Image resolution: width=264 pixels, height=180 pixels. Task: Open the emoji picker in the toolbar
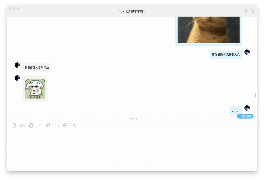point(14,125)
